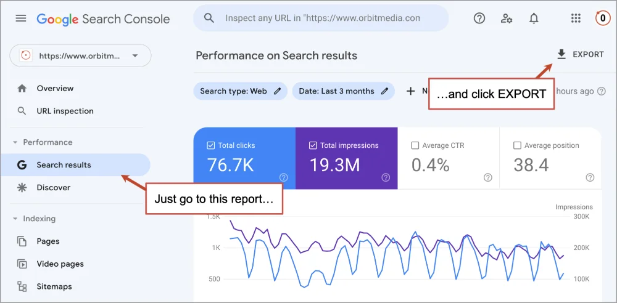
Task: Click the Pages document icon
Action: 22,241
